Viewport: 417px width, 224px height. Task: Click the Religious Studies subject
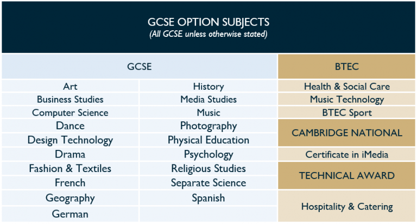click(x=208, y=168)
